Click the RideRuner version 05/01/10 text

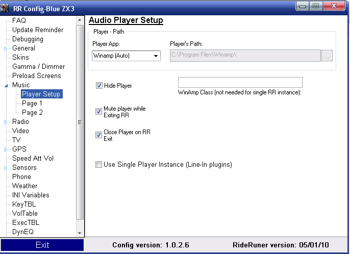[x=281, y=245]
